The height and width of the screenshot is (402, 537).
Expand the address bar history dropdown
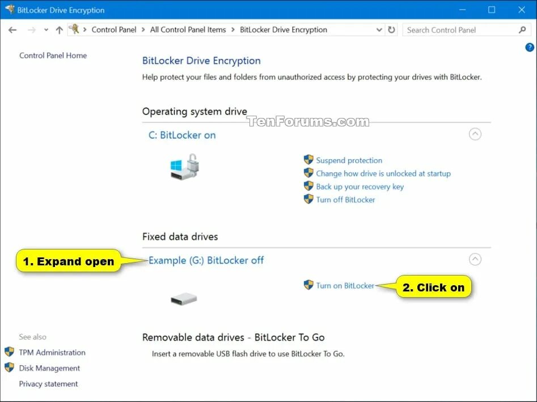point(379,30)
